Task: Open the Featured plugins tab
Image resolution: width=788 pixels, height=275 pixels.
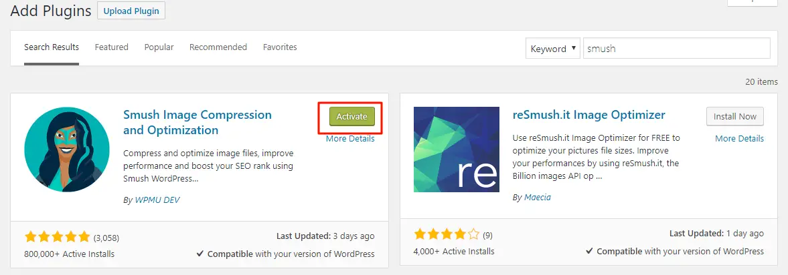Action: point(112,47)
